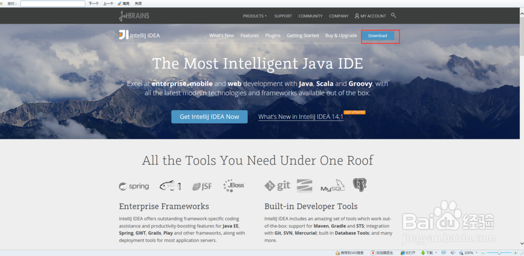This screenshot has height=256, width=524.
Task: Expand the download options arrow in status bar
Action: coord(436,252)
